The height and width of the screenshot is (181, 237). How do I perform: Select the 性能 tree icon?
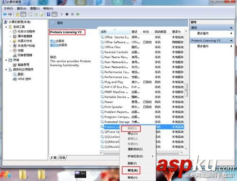pyautogui.click(x=15, y=51)
